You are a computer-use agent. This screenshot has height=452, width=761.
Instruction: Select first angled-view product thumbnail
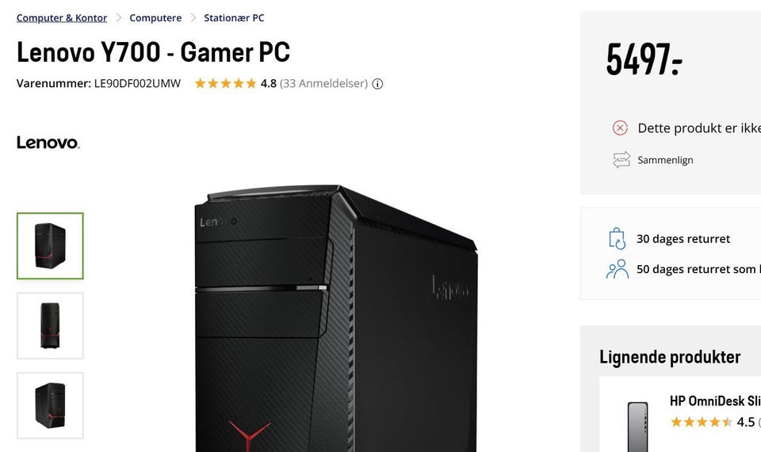click(50, 245)
